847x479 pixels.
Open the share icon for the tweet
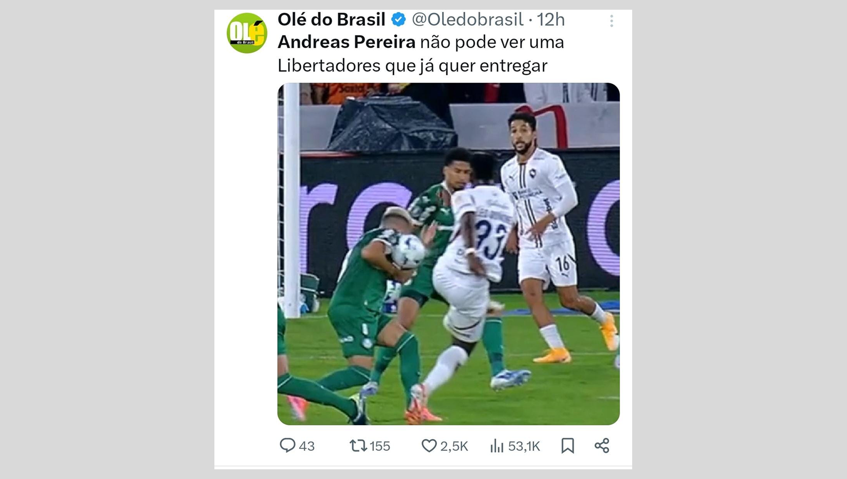tap(603, 446)
